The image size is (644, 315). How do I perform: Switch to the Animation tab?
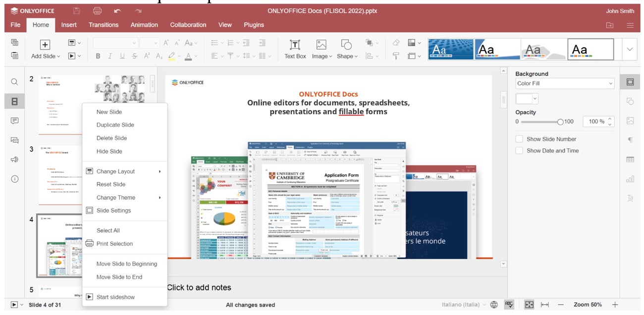point(144,24)
